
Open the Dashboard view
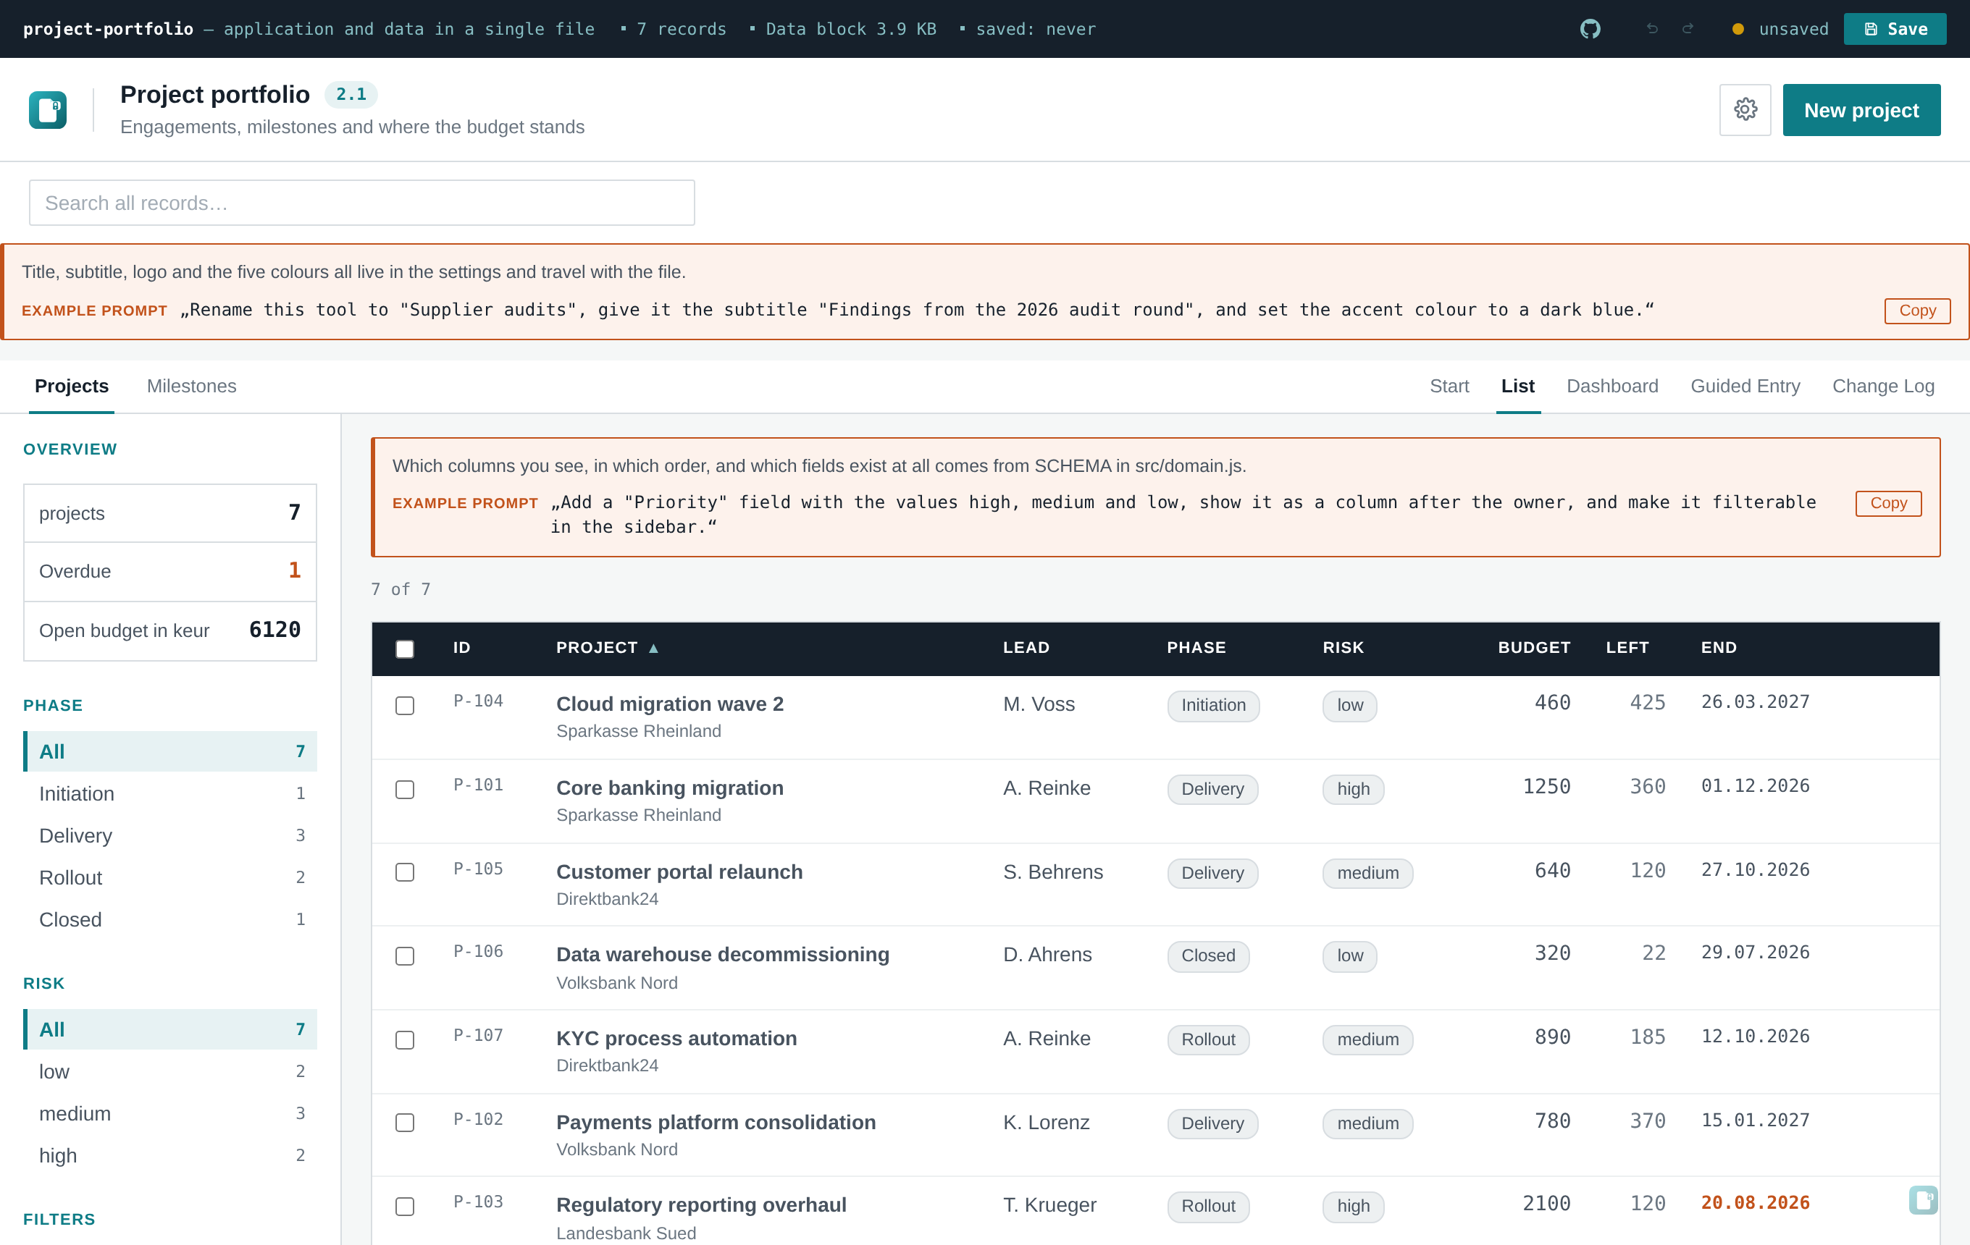[x=1611, y=386]
